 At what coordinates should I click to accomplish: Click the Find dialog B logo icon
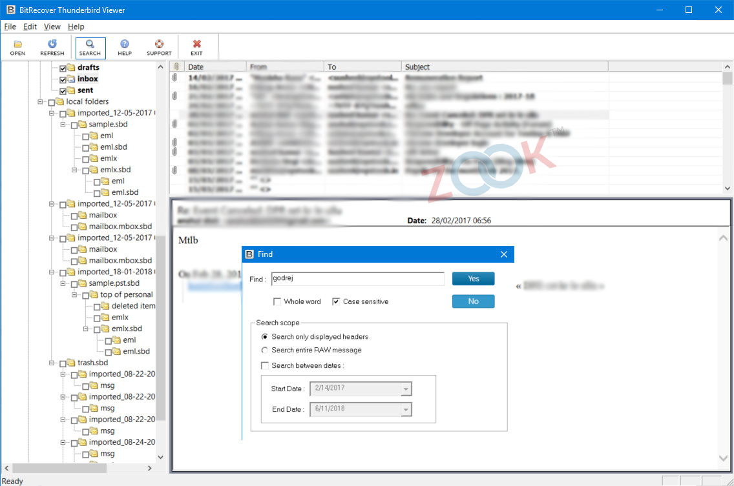click(249, 254)
